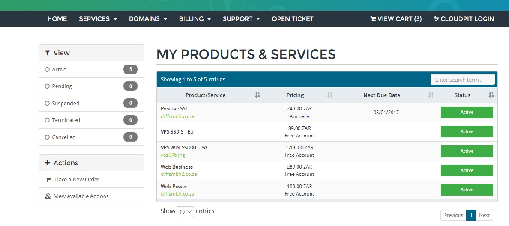Click the Enter search term field
This screenshot has height=226, width=509.
click(x=463, y=80)
